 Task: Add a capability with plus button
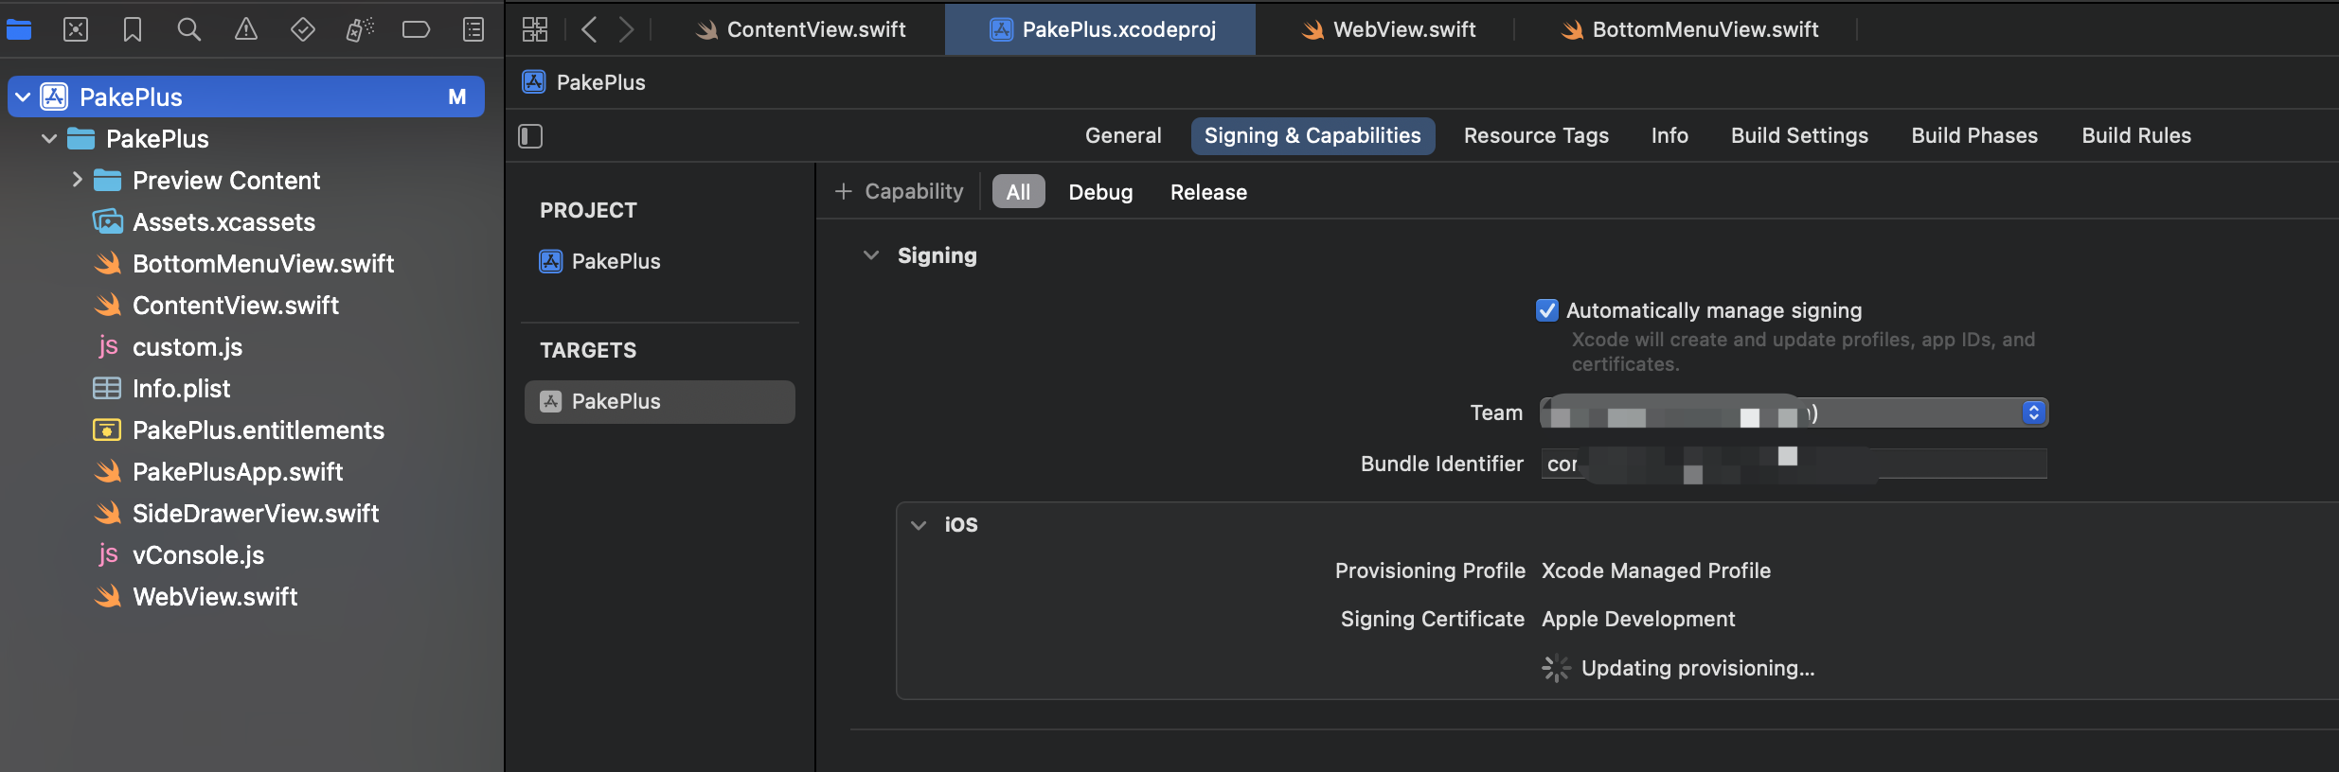pos(899,191)
